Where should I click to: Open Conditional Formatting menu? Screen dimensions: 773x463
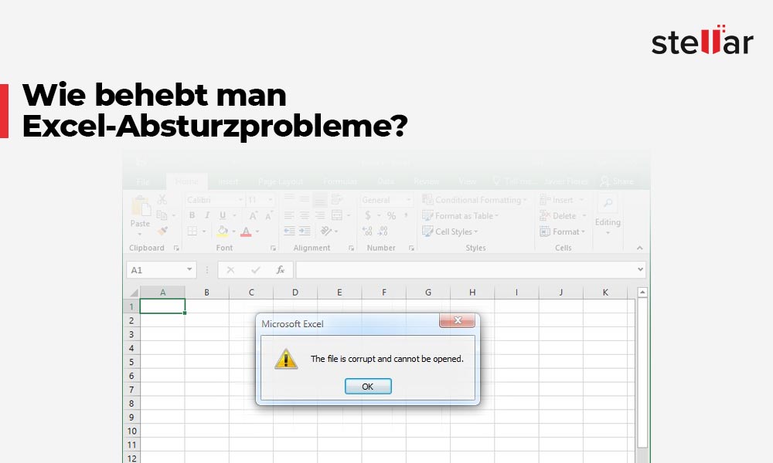tap(475, 200)
